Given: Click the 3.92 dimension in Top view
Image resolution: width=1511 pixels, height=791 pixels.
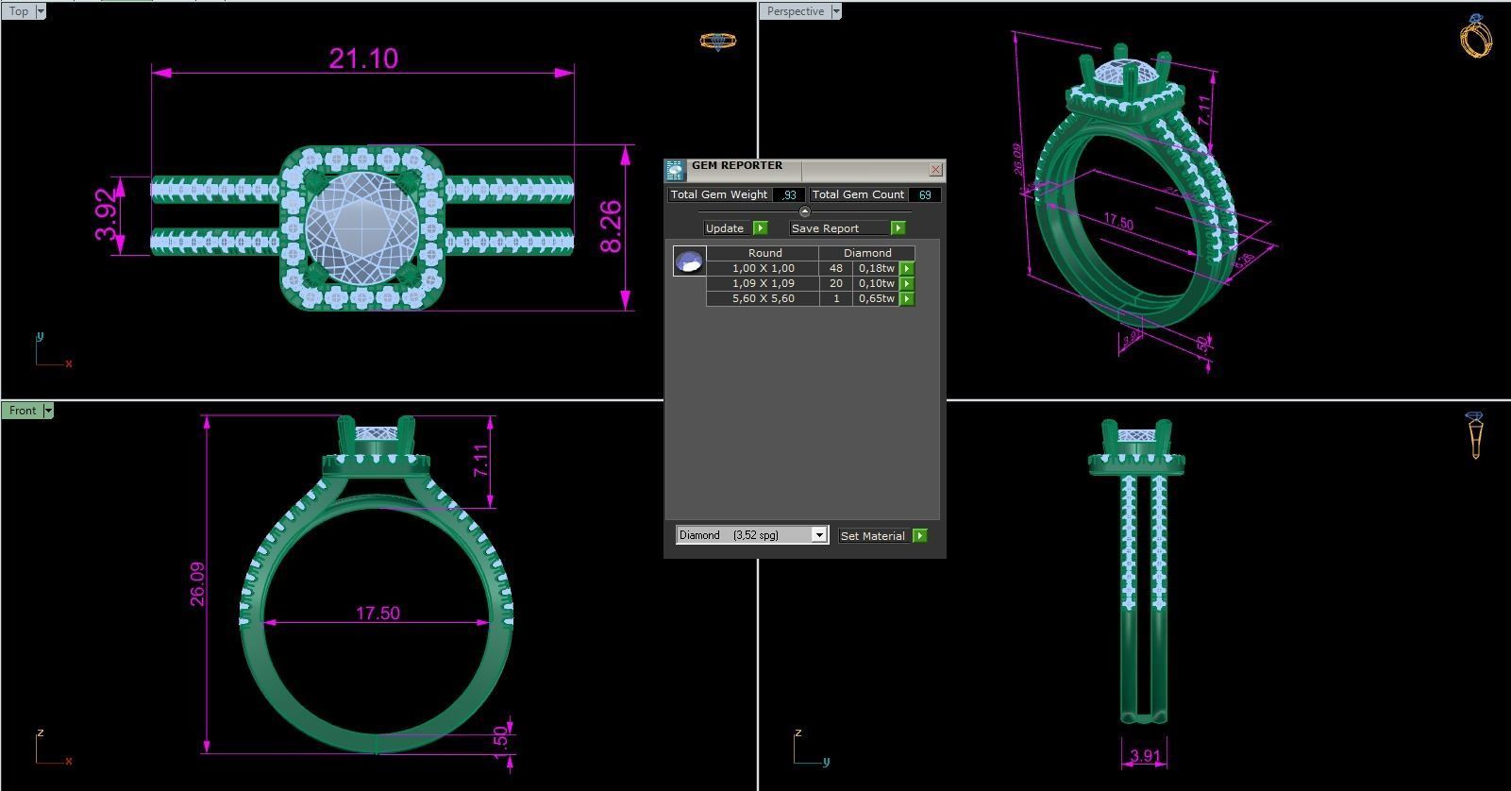Looking at the screenshot, I should click(x=108, y=214).
